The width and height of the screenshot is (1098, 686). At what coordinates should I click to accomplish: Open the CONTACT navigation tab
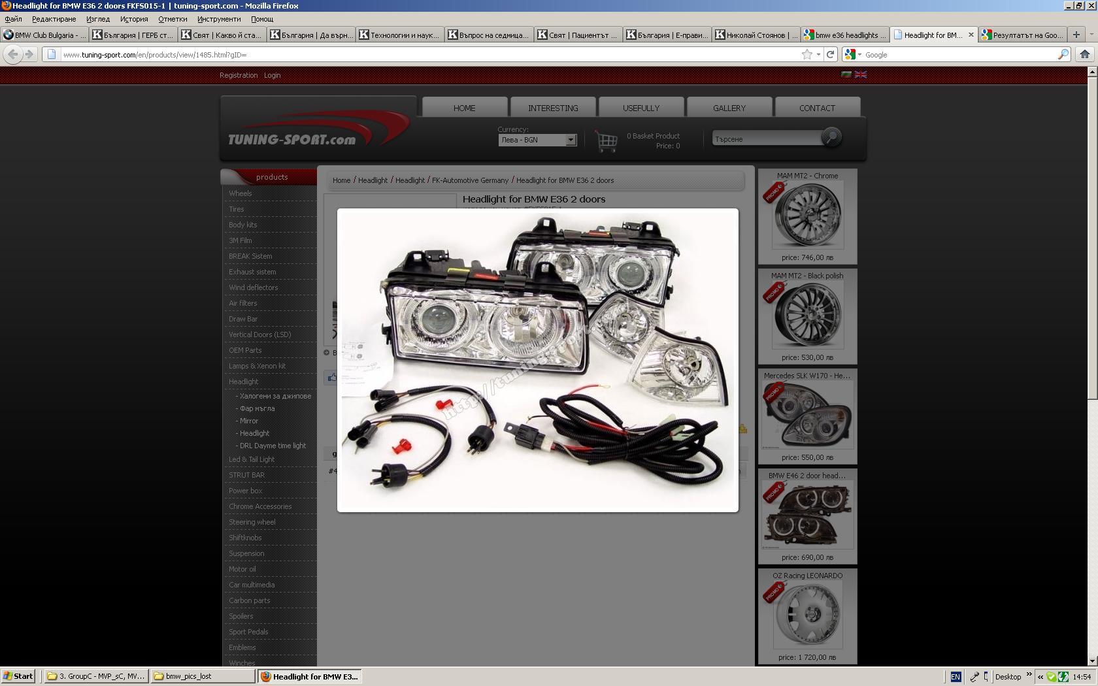tap(817, 108)
